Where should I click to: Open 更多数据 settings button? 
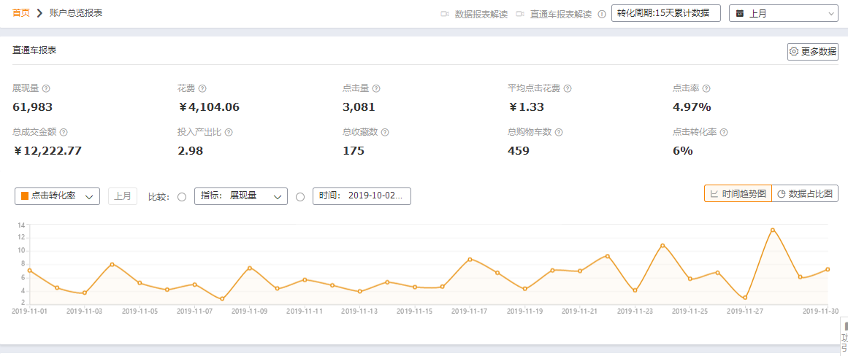[812, 52]
